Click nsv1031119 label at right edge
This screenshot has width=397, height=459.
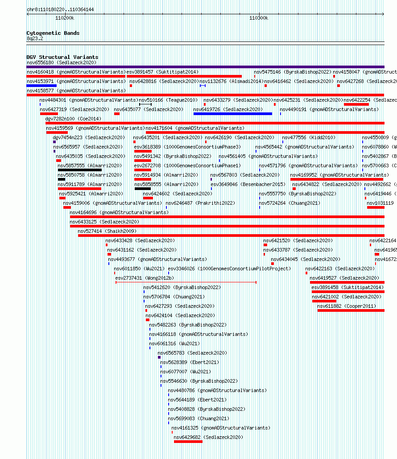pyautogui.click(x=380, y=203)
